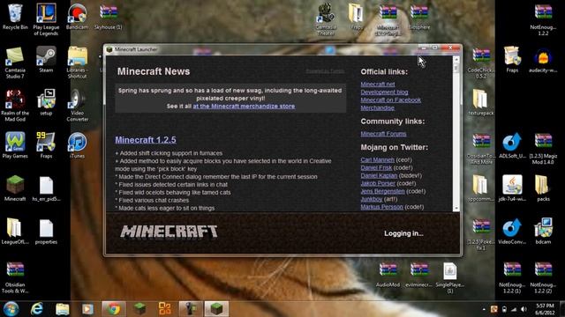
Task: Open Carl Manneh's Twitter link
Action: [x=378, y=159]
